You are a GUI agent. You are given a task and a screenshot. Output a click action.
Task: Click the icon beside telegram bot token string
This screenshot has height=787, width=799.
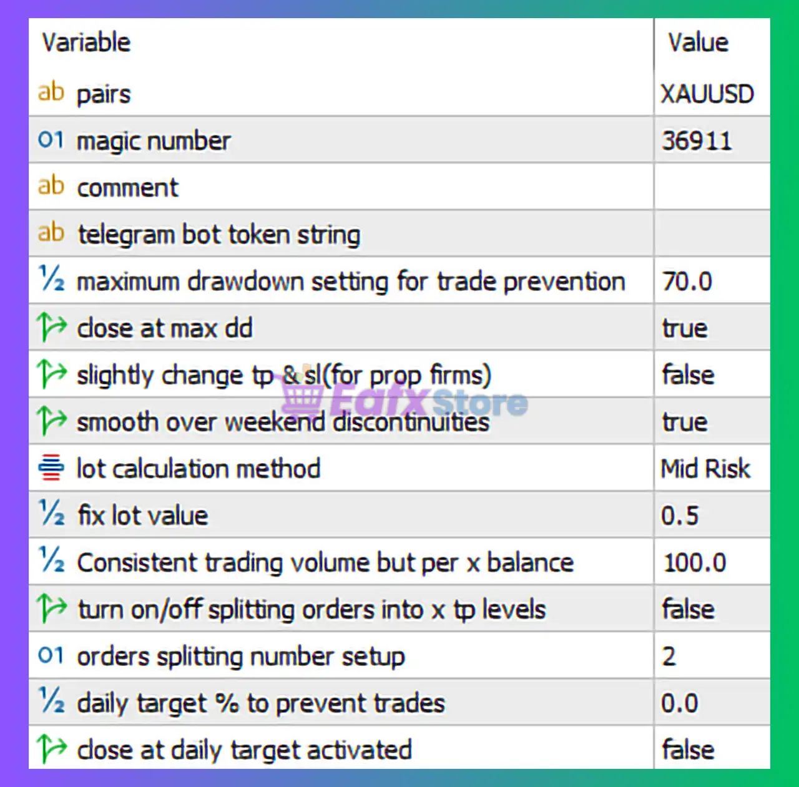(x=51, y=233)
